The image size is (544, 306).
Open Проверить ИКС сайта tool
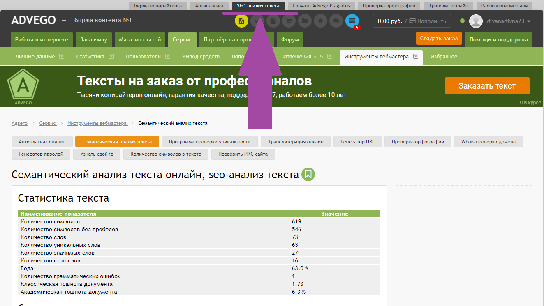(x=243, y=154)
